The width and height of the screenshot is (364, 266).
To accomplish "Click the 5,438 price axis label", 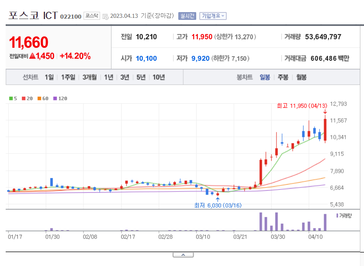I will coord(337,204).
